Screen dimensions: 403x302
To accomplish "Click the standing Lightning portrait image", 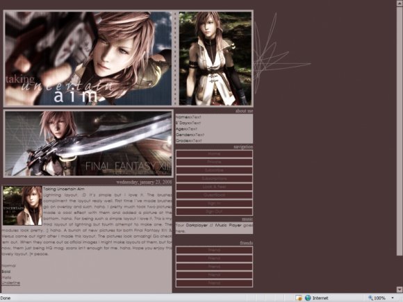I will pos(215,58).
